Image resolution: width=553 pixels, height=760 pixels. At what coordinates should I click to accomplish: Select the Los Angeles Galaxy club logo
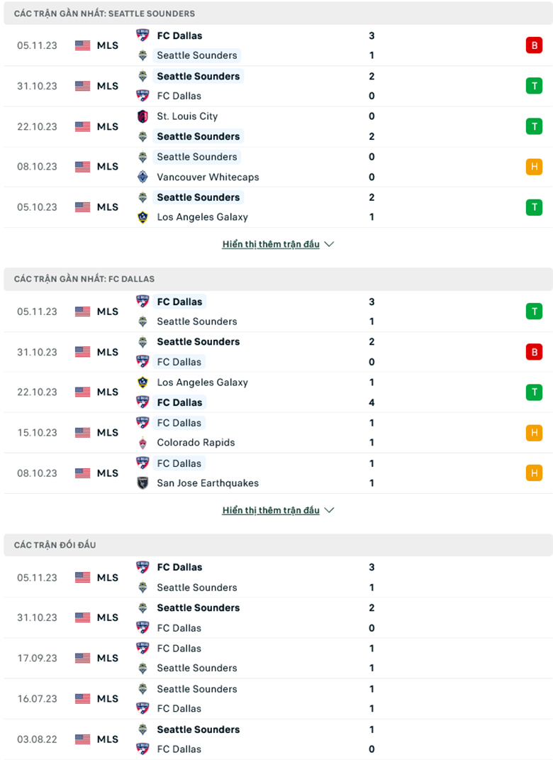tap(143, 217)
